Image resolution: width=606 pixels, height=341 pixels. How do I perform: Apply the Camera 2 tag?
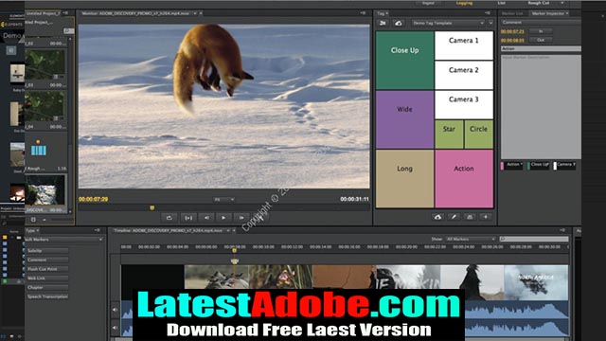tap(464, 75)
